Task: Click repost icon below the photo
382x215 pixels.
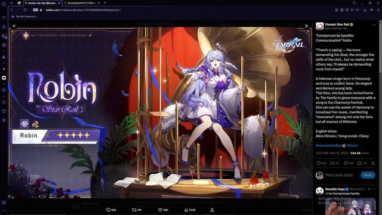Action: [x=134, y=210]
